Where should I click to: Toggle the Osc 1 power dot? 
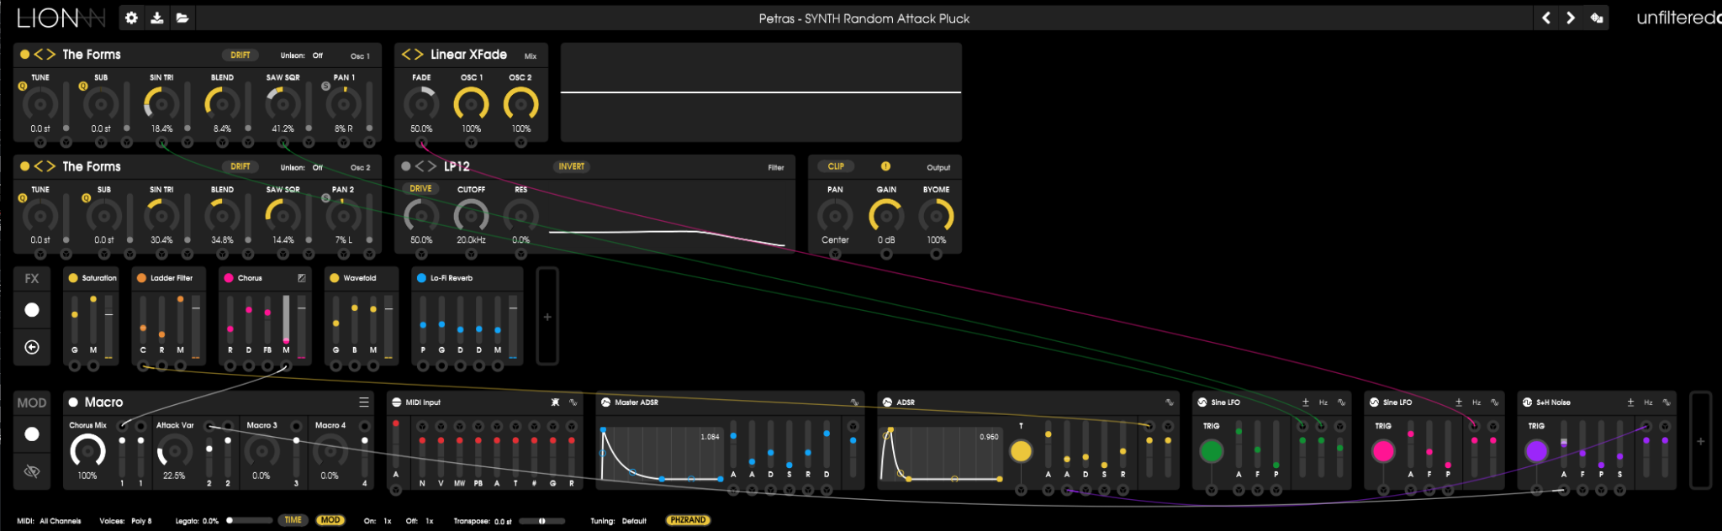click(x=25, y=55)
